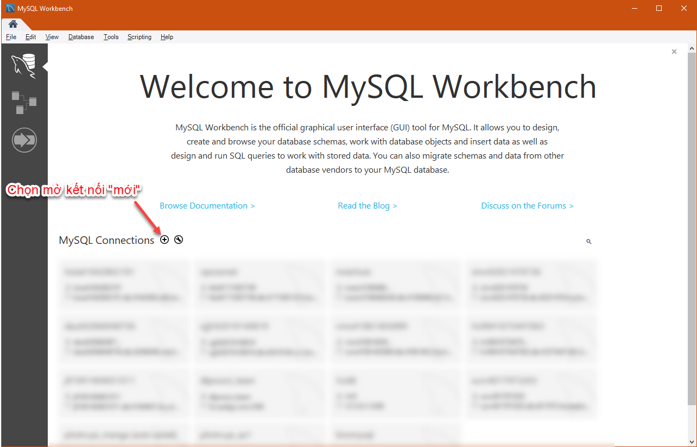Click the vertical scrollbar on the right
The image size is (697, 447).
pyautogui.click(x=692, y=229)
